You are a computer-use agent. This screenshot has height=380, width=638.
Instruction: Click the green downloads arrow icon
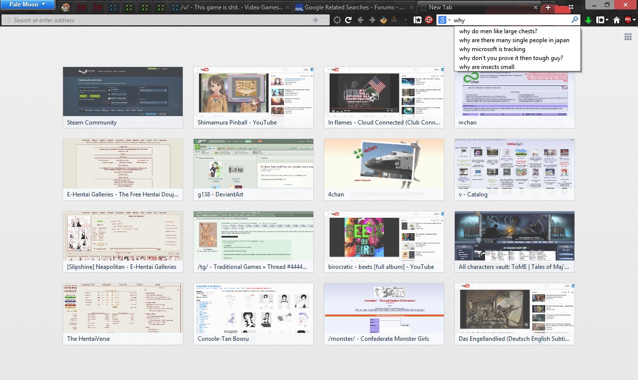[x=588, y=20]
